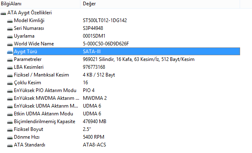Image resolution: width=252 pixels, height=153 pixels.
Task: Select the Model Kimliği label
Action: coord(29,20)
